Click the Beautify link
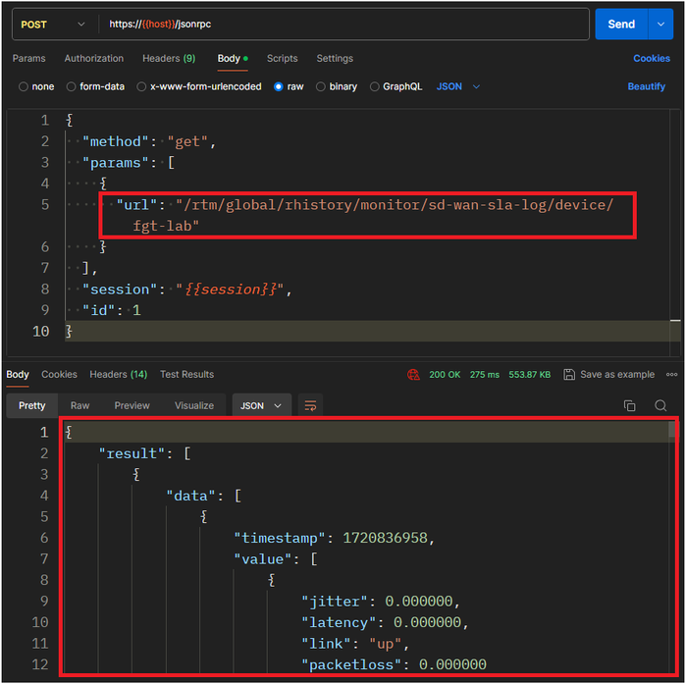The width and height of the screenshot is (686, 684). click(x=646, y=86)
